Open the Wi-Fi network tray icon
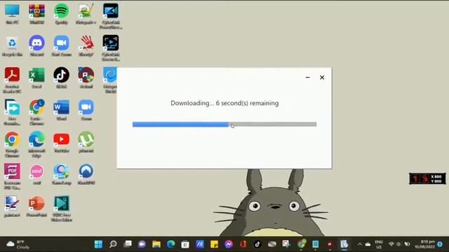This screenshot has width=449, height=252. pyautogui.click(x=391, y=244)
